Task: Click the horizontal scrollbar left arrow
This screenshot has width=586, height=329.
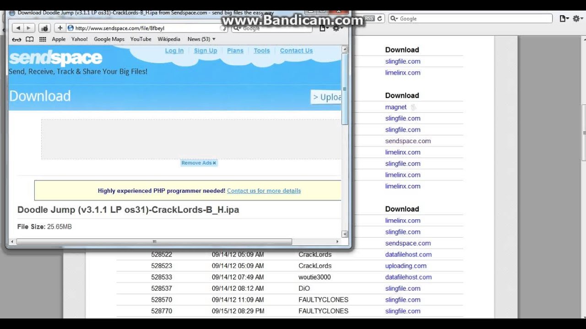Action: point(12,242)
